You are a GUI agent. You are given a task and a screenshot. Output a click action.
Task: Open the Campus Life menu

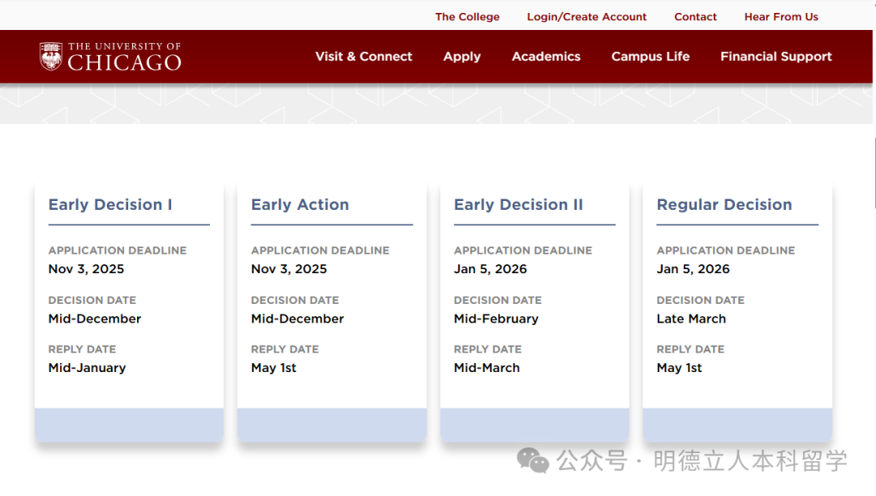point(651,57)
